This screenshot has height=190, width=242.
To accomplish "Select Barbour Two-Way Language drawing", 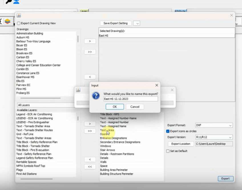I will coord(33,42).
